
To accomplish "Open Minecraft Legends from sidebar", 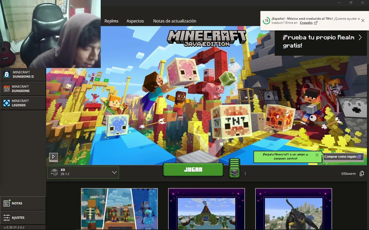I will click(23, 103).
